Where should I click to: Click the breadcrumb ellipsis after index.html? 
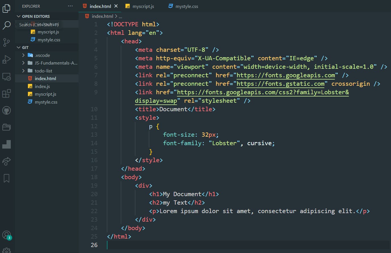point(121,16)
